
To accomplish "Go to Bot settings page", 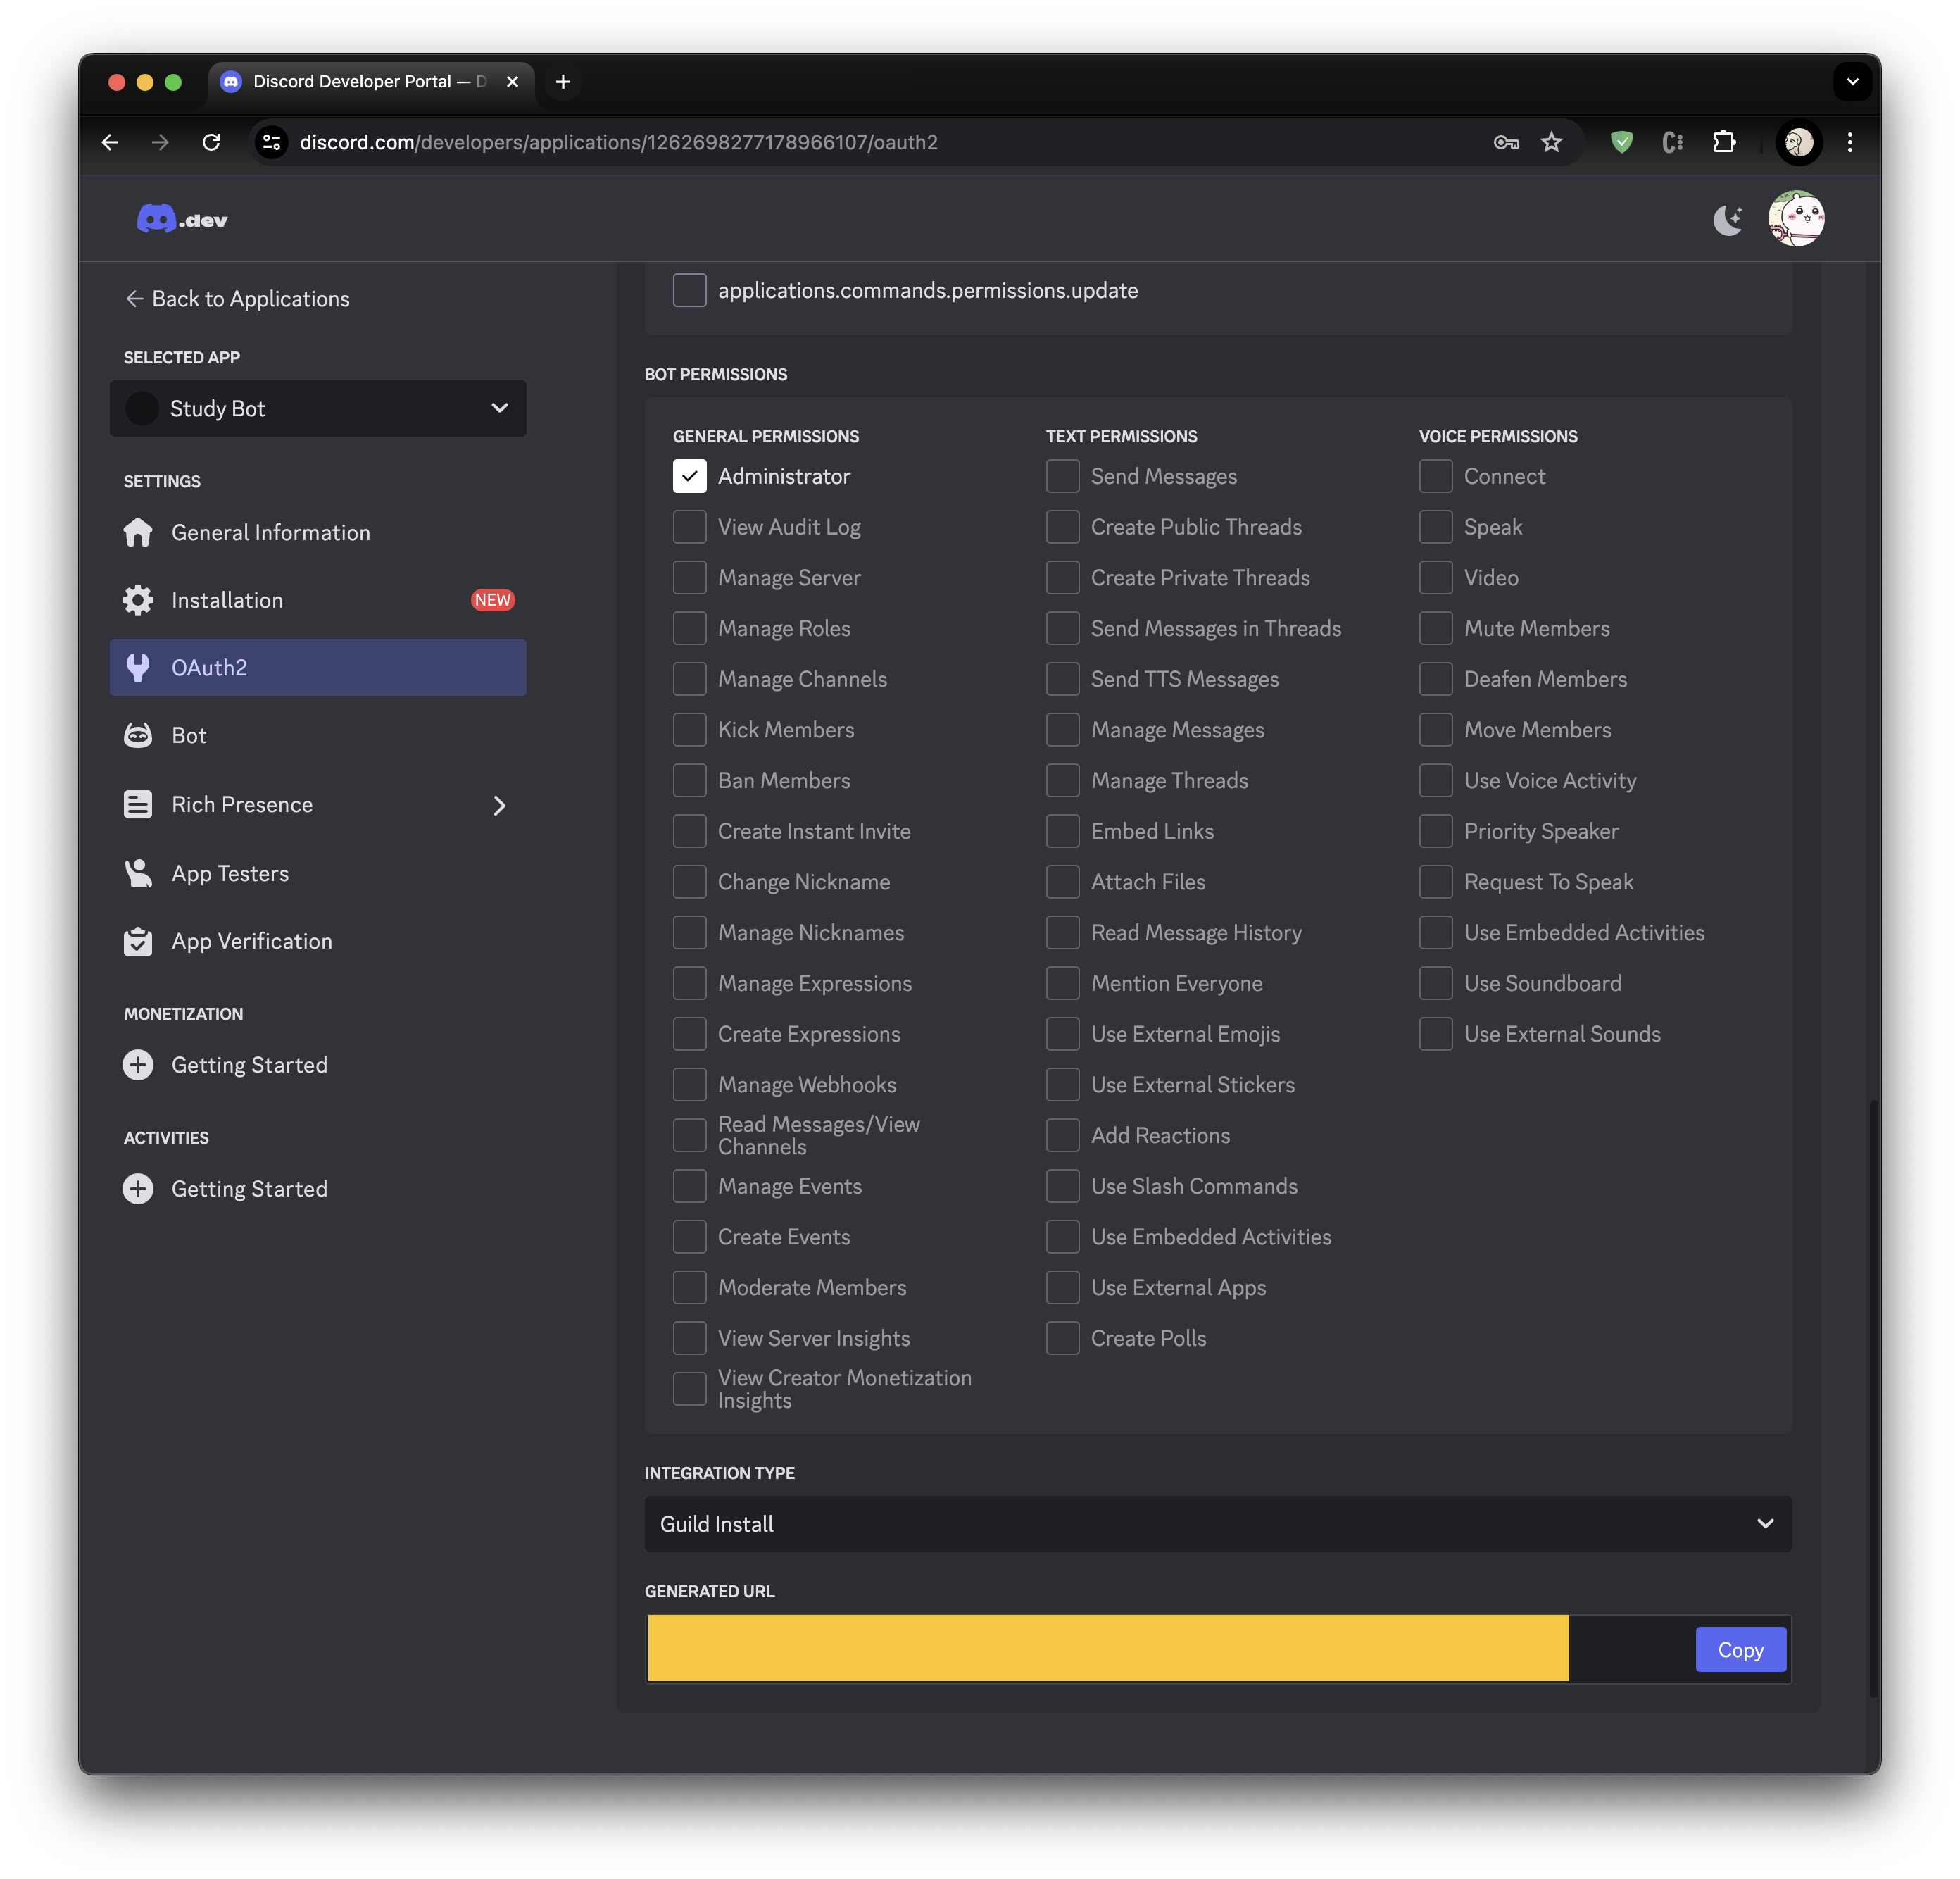I will point(318,735).
